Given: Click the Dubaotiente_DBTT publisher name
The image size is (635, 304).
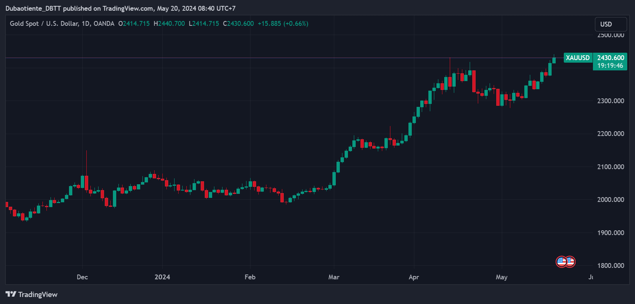Looking at the screenshot, I should [x=33, y=8].
